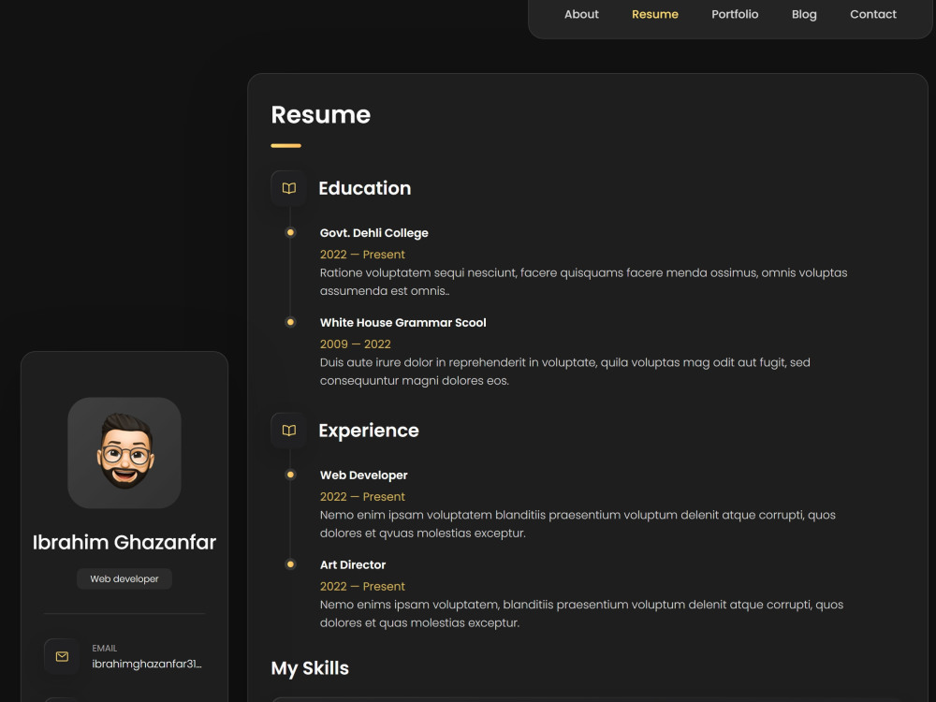The width and height of the screenshot is (936, 702).
Task: Click the email envelope icon in sidebar
Action: coord(62,657)
